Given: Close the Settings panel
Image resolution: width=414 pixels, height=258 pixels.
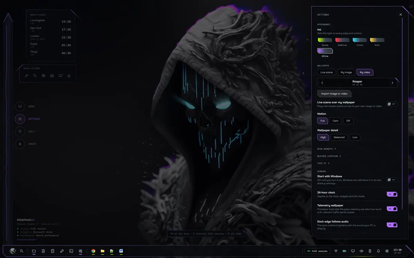Looking at the screenshot, I should (x=401, y=14).
